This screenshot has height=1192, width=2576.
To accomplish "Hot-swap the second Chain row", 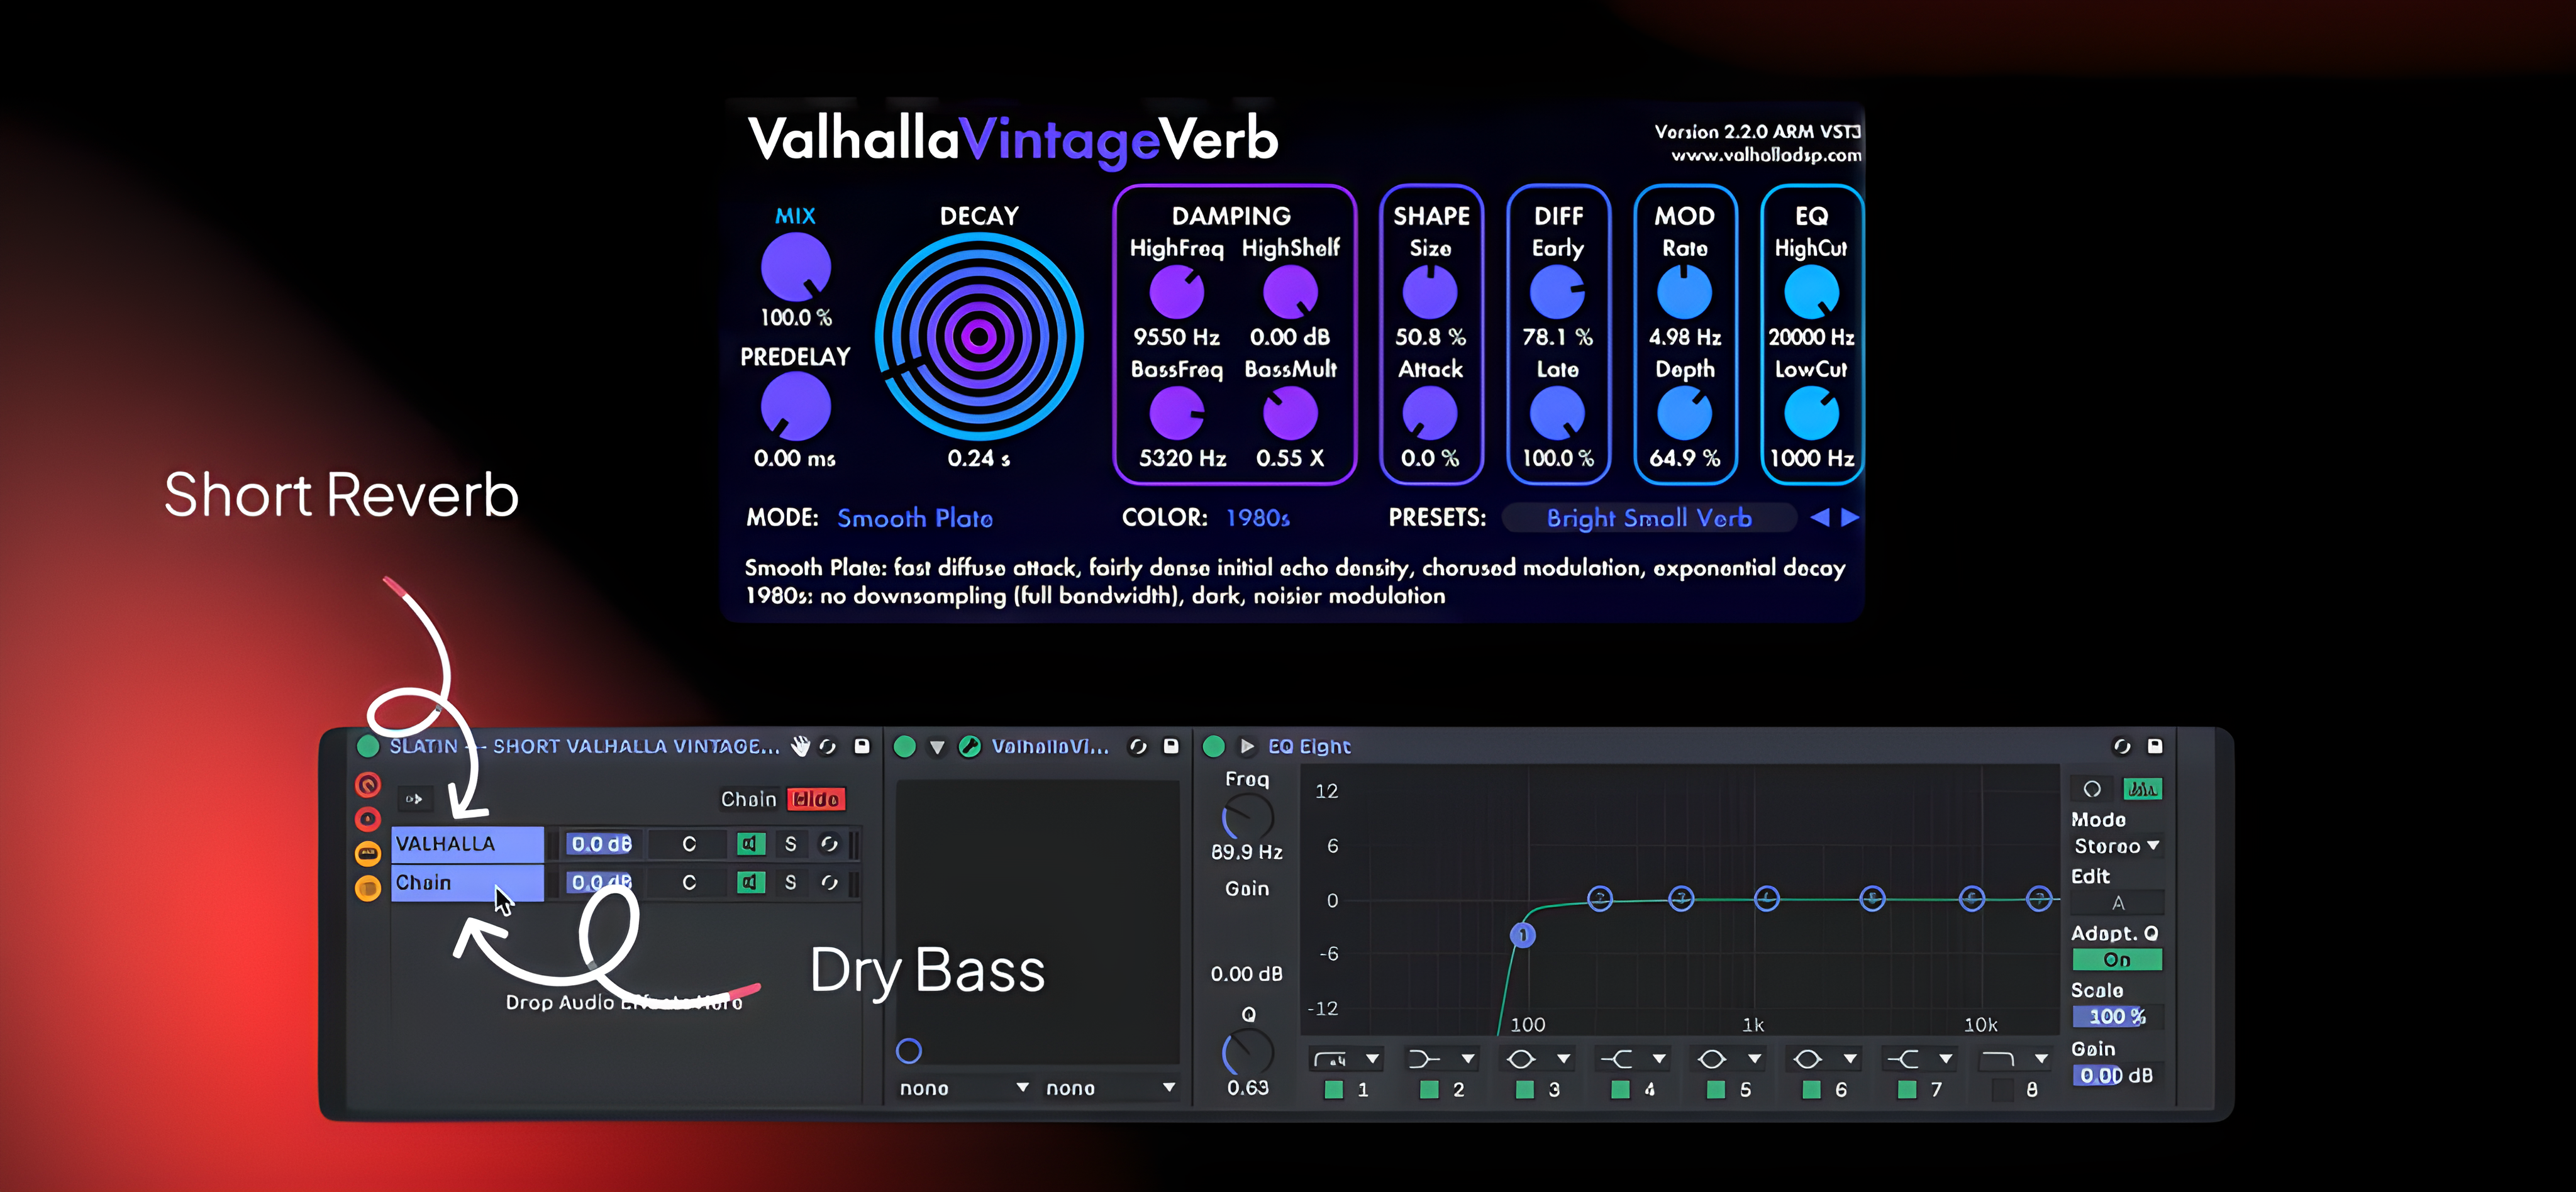I will click(x=829, y=882).
